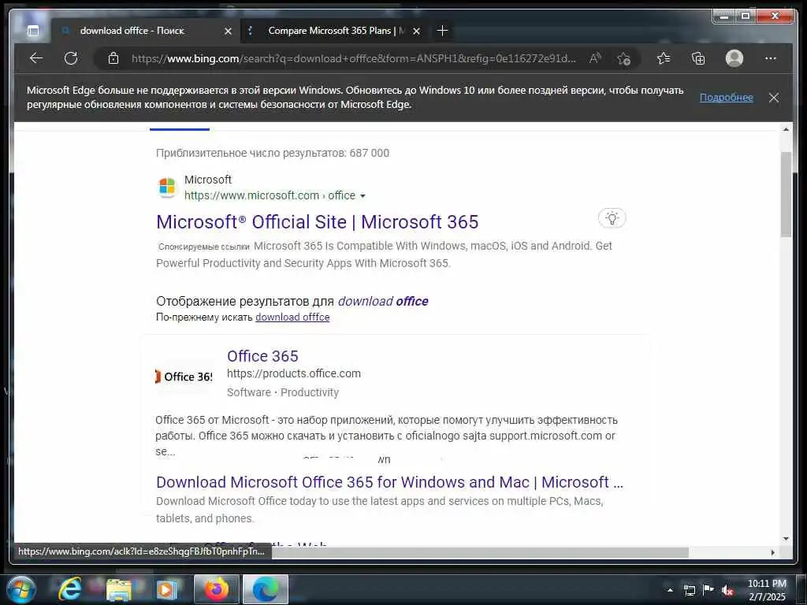Click the 'Software · Productivity' text
Viewport: 807px width, 605px height.
pos(283,392)
